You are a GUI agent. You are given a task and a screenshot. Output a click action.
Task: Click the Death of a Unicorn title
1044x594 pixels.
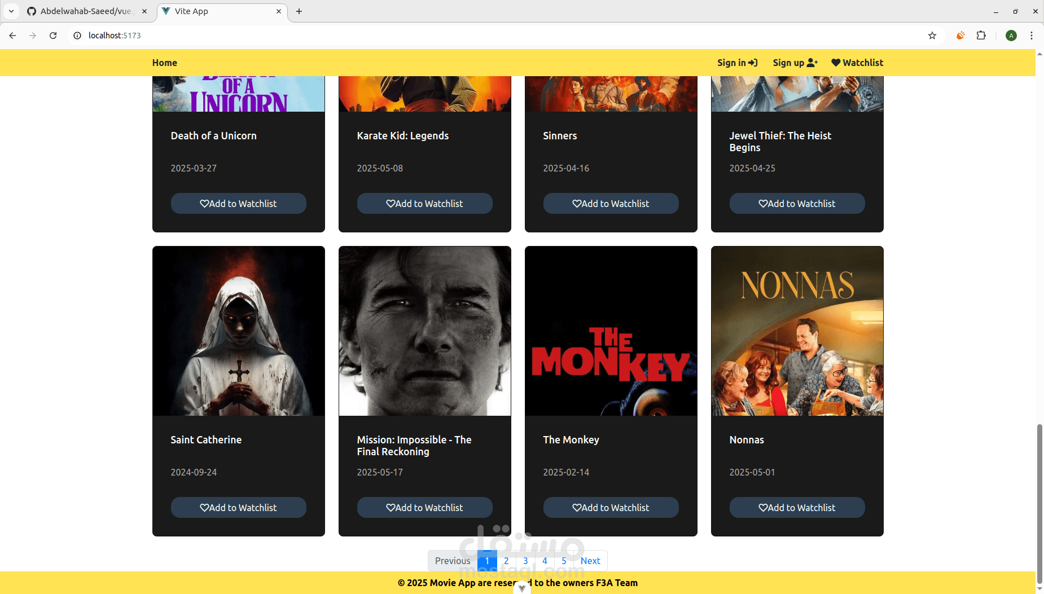tap(213, 136)
